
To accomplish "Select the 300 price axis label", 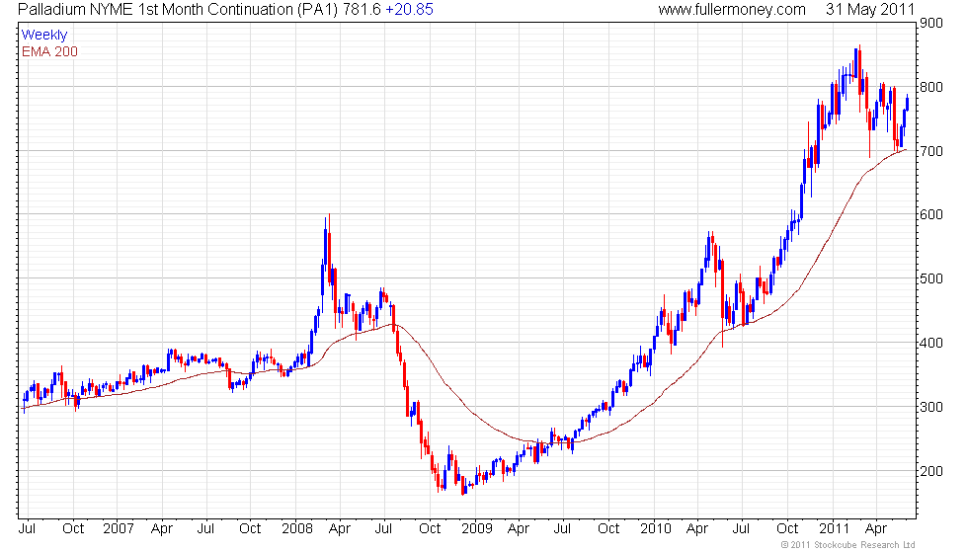I will tap(930, 407).
